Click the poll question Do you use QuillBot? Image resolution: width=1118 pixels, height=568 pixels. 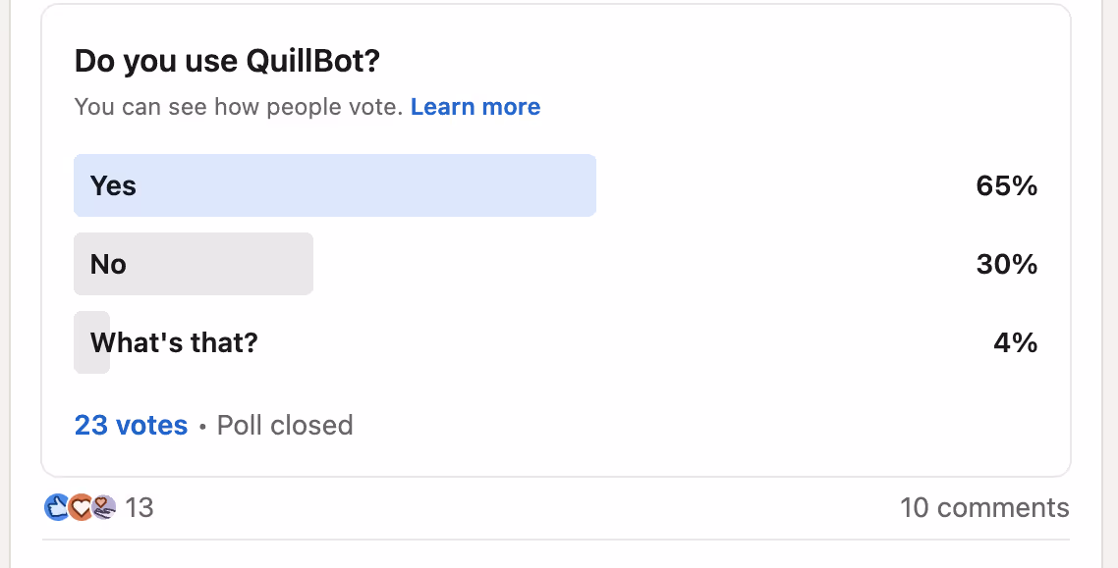[x=226, y=61]
